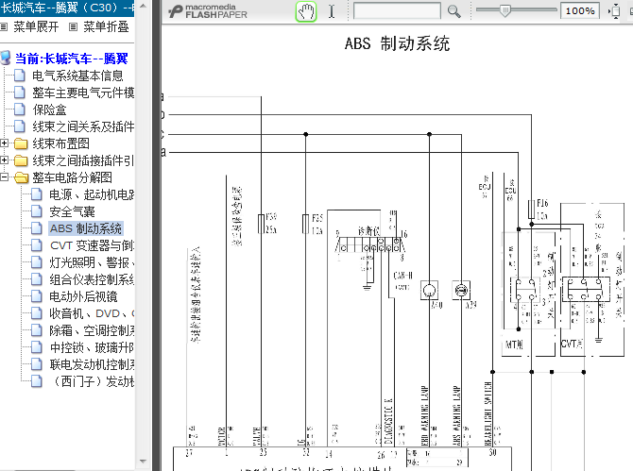The width and height of the screenshot is (633, 471).
Task: Click the 线束布置图 folder icon
Action: pyautogui.click(x=21, y=143)
